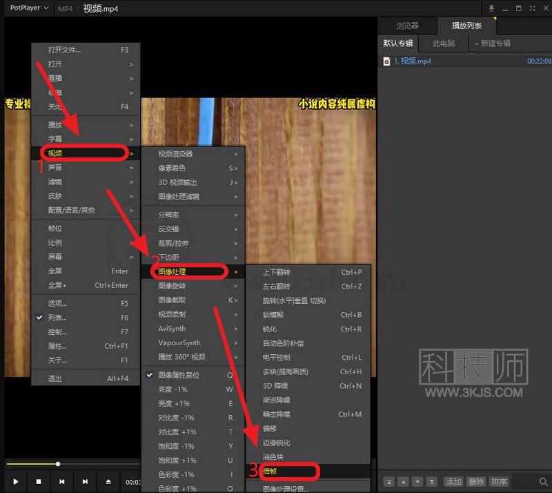
Task: Switch to the 浏览器 tab
Action: (x=407, y=26)
